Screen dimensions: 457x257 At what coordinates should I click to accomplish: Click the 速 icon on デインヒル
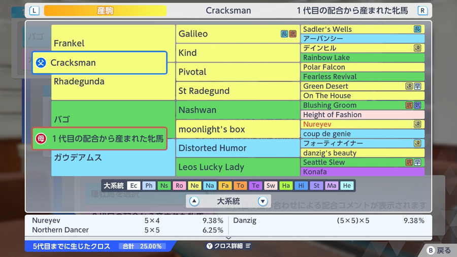tap(417, 48)
